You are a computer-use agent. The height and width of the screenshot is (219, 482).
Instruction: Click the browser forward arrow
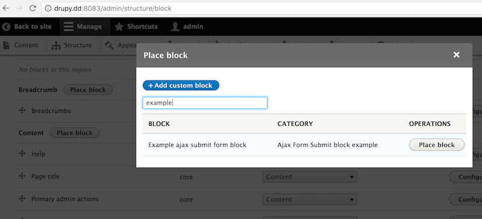(x=19, y=8)
